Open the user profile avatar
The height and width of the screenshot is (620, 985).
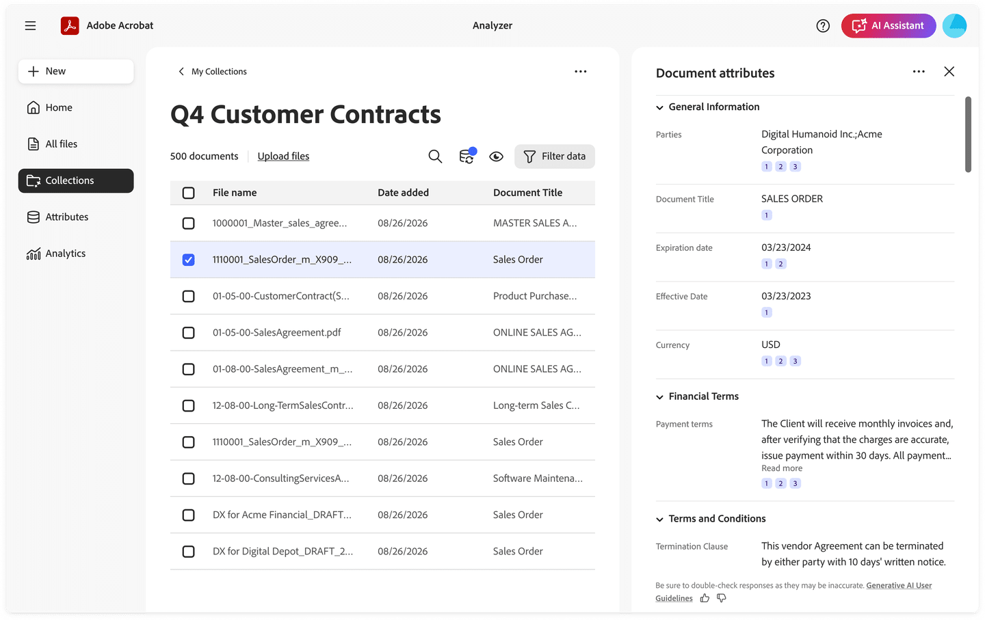954,26
